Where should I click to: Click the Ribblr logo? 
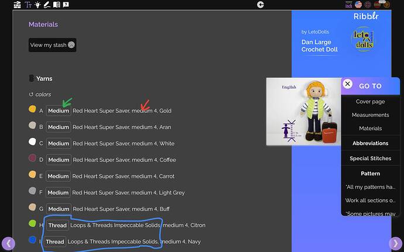[x=366, y=16]
